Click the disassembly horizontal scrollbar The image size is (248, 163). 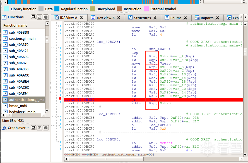click(153, 159)
